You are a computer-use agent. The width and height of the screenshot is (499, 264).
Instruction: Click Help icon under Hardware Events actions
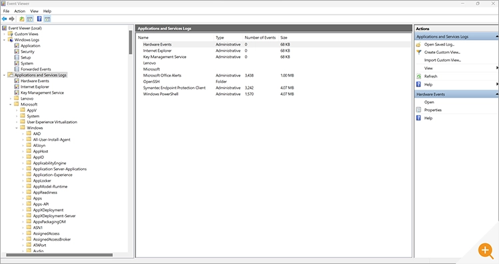pyautogui.click(x=418, y=118)
